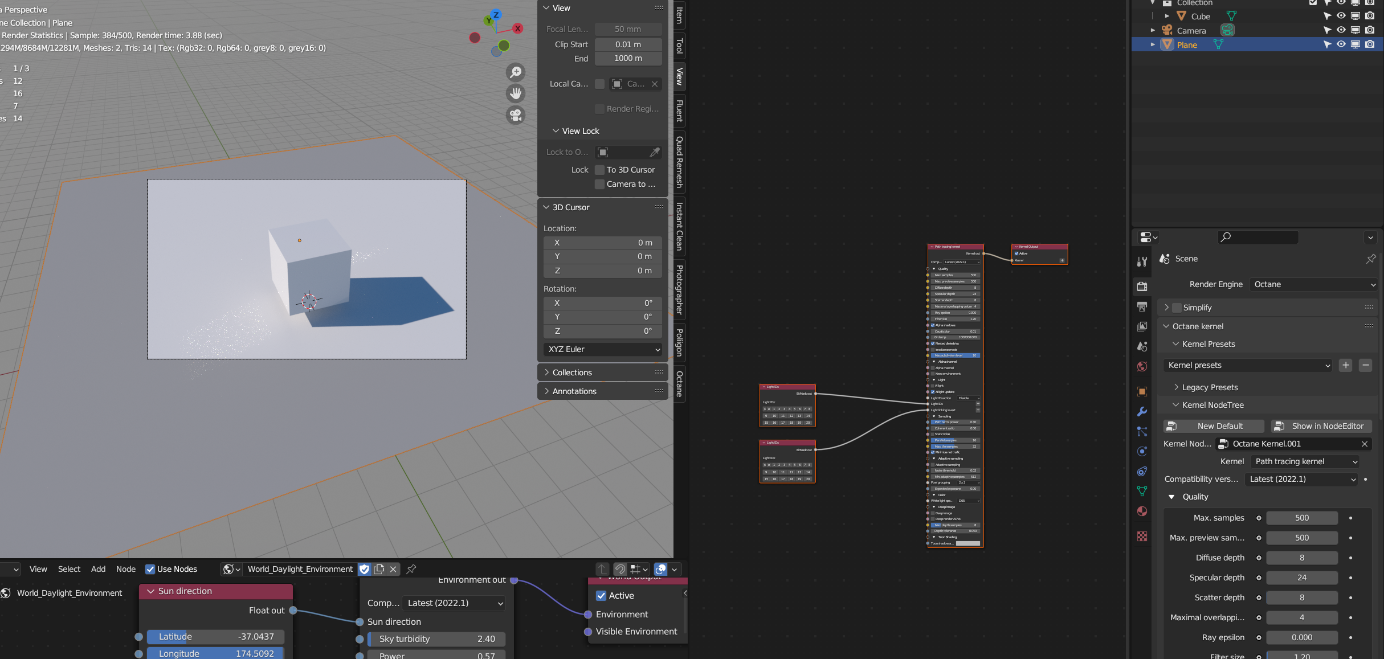Expand the Collections panel
The image size is (1384, 659).
572,373
